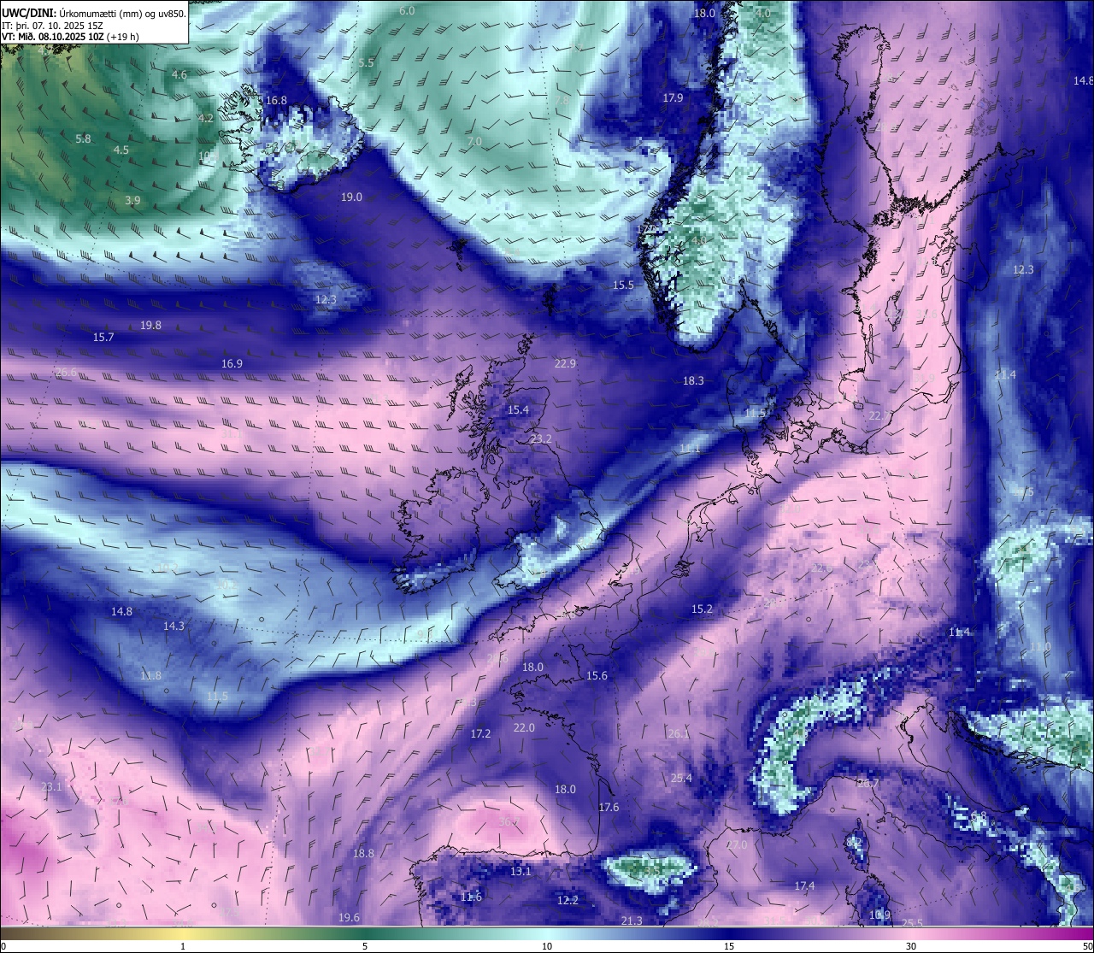Viewport: 1094px width, 953px height.
Task: Click the 1 tick on the color scale
Action: click(x=183, y=946)
